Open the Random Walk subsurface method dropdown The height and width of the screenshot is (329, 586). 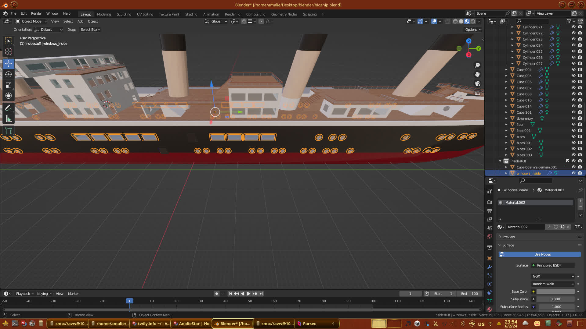coord(553,284)
